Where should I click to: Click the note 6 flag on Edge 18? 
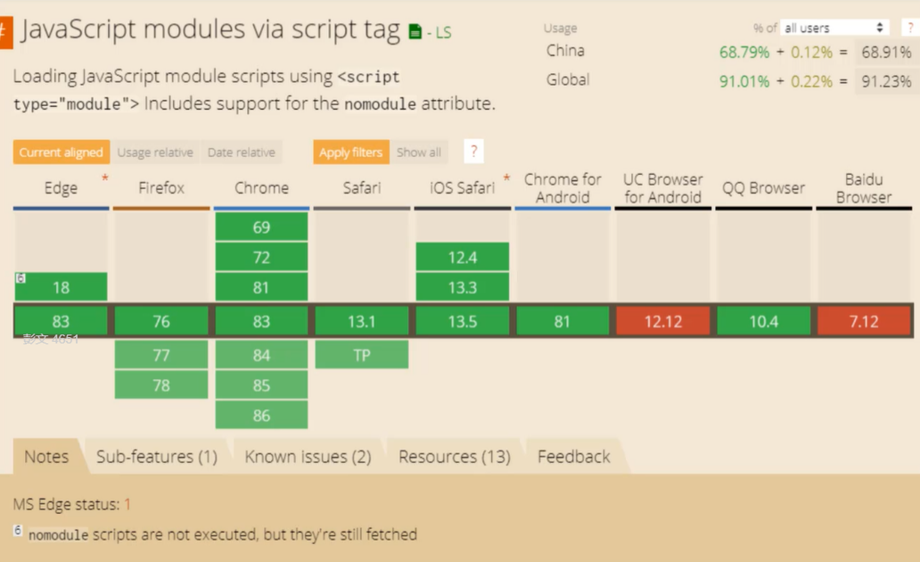(21, 278)
